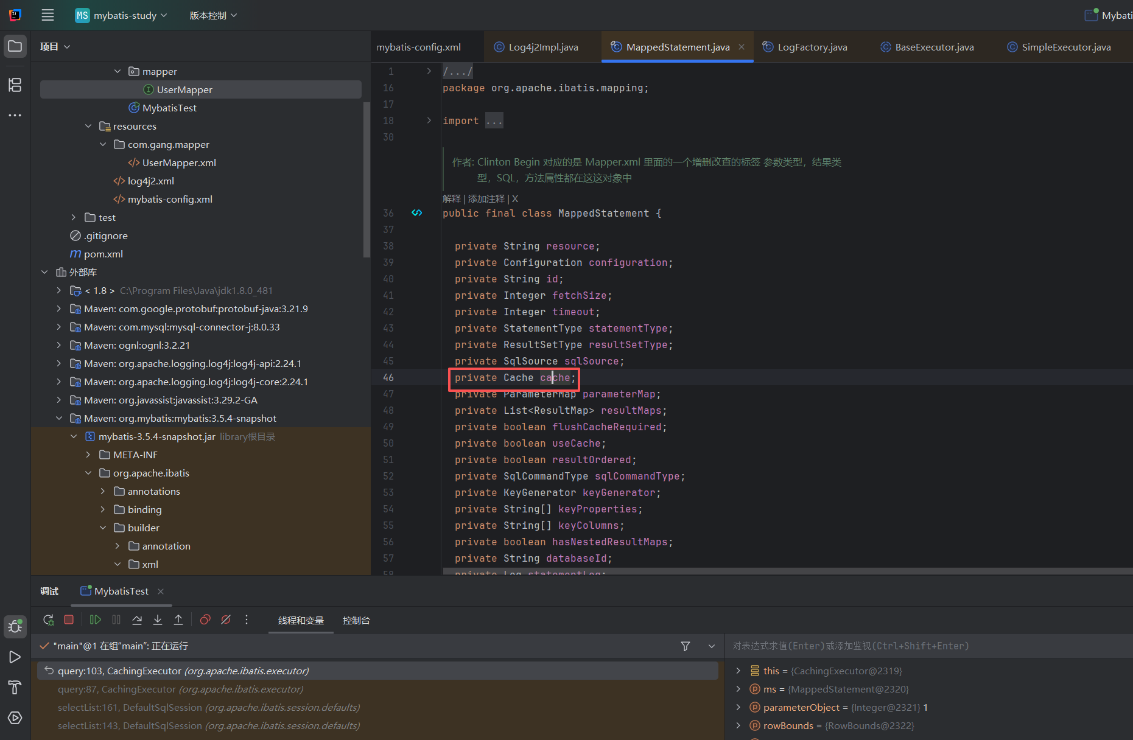Expand the parameterObject variable node
The image size is (1133, 740).
click(738, 707)
